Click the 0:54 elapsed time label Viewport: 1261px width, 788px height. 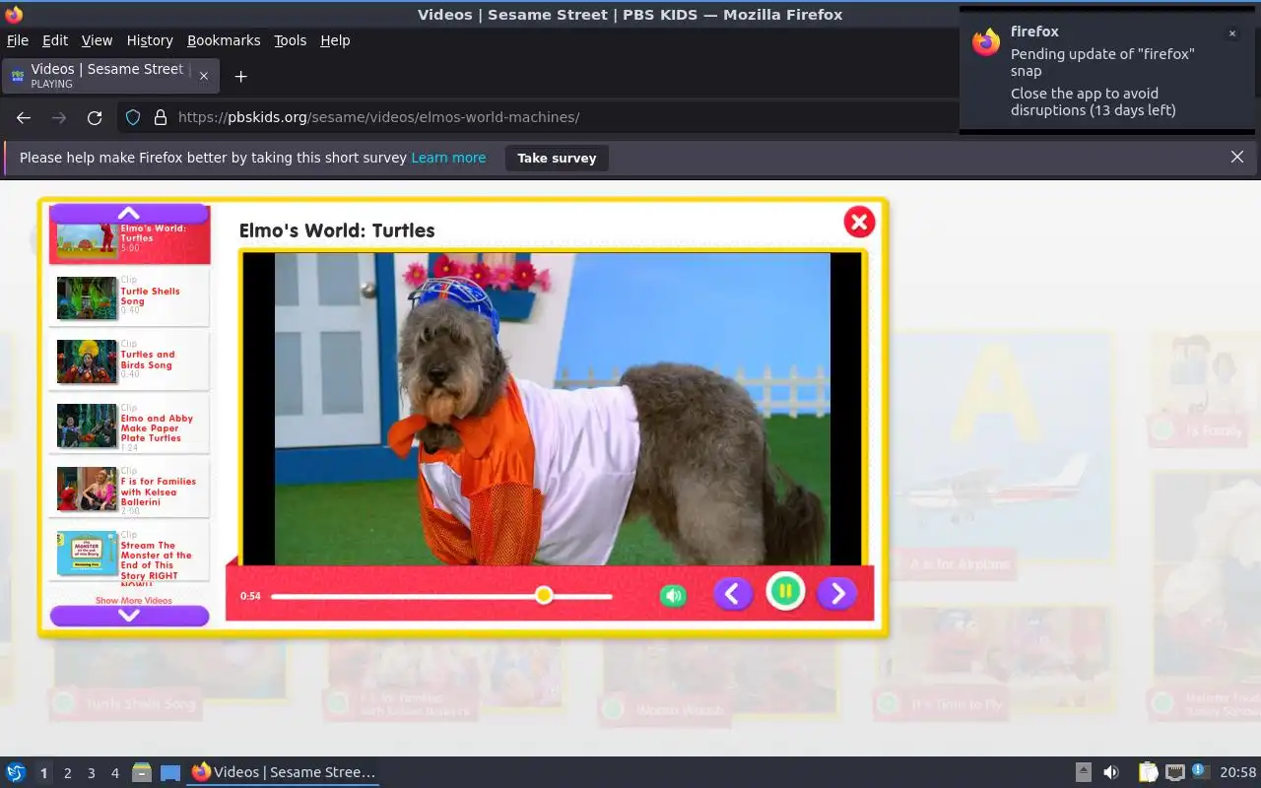point(250,596)
